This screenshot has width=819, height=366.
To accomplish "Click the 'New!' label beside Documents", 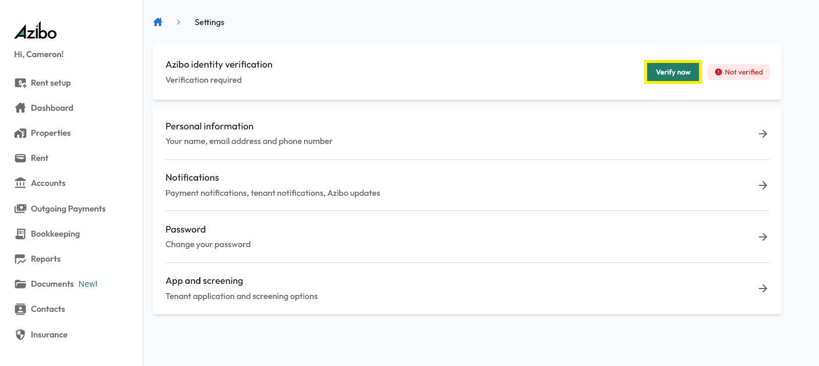I will (88, 284).
